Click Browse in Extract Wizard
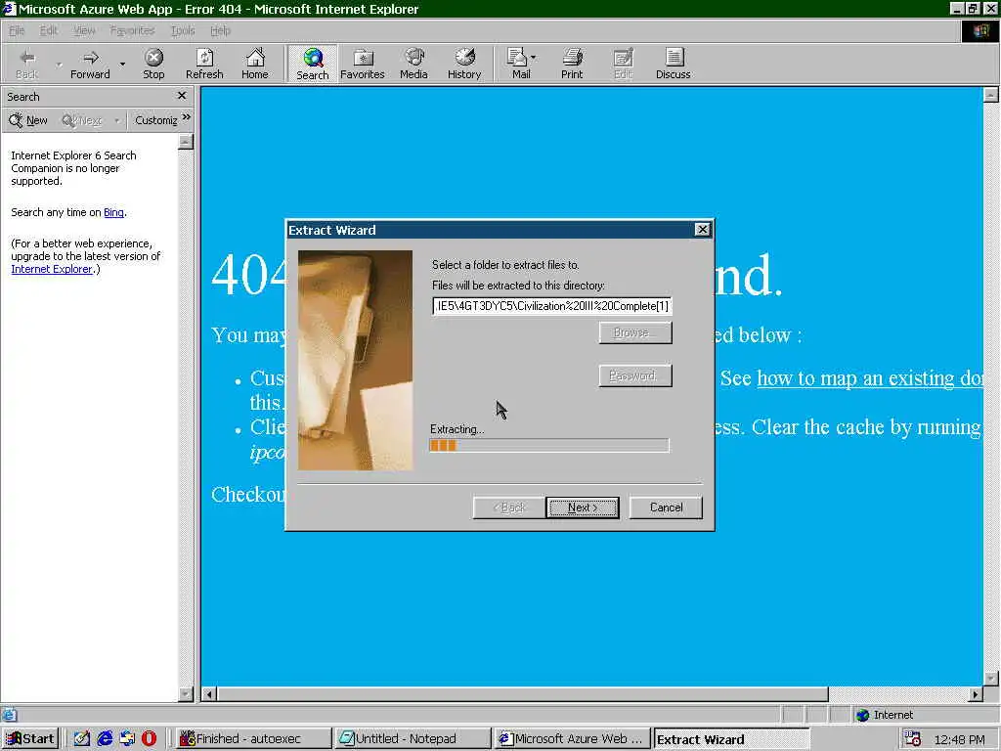 tap(635, 332)
